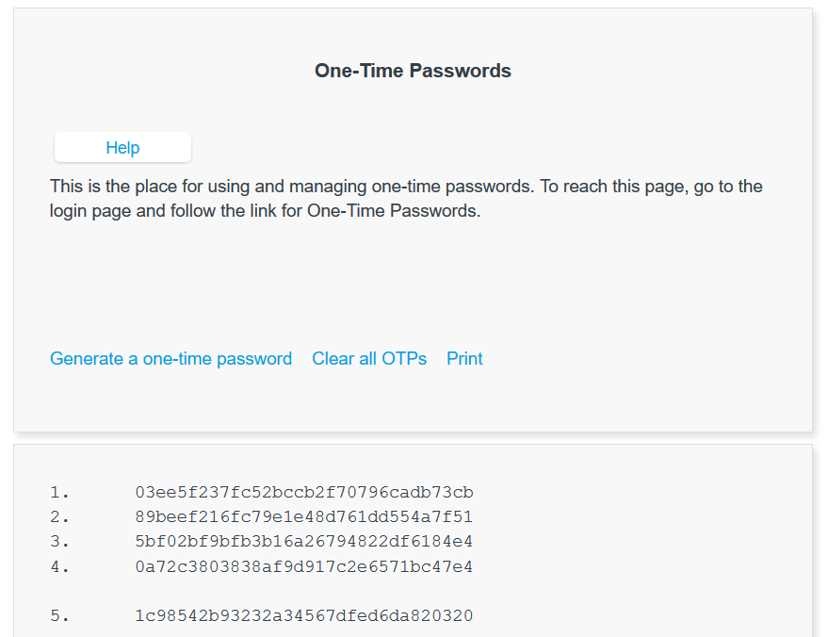Generate a one-time password
The width and height of the screenshot is (828, 637).
(170, 359)
